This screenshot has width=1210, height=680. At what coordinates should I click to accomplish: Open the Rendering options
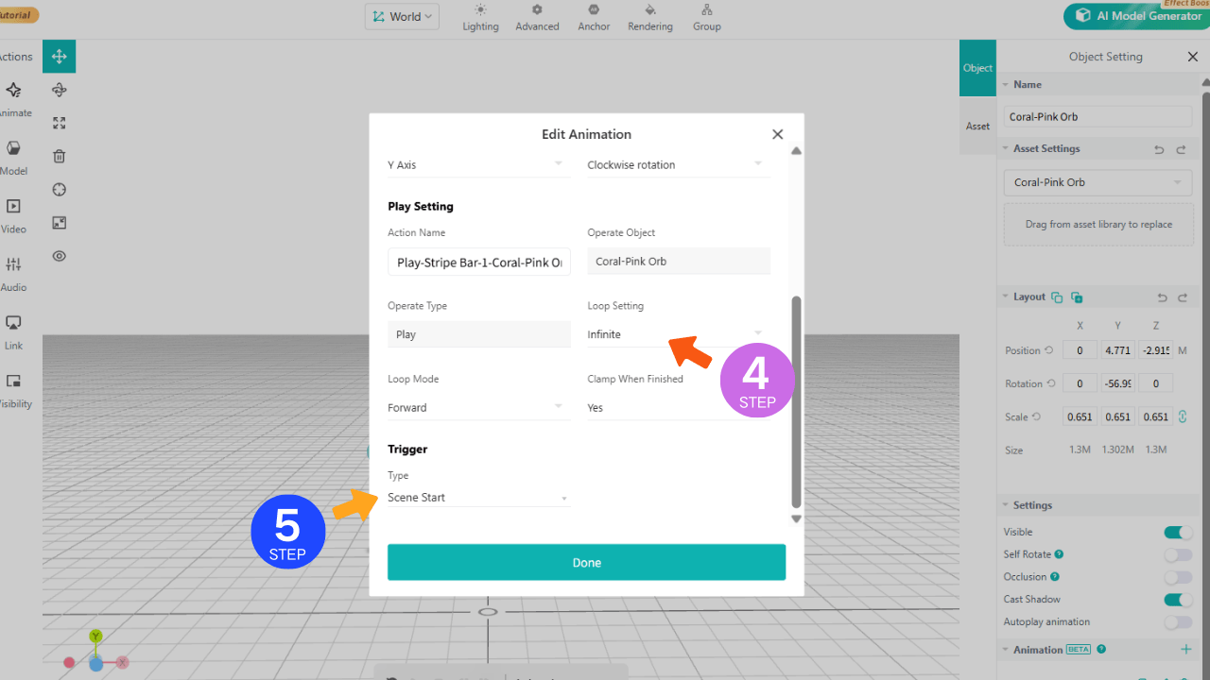(x=649, y=17)
